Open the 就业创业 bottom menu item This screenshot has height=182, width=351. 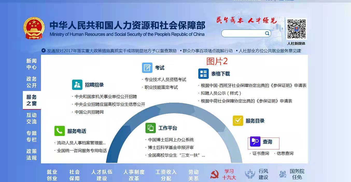point(52,175)
